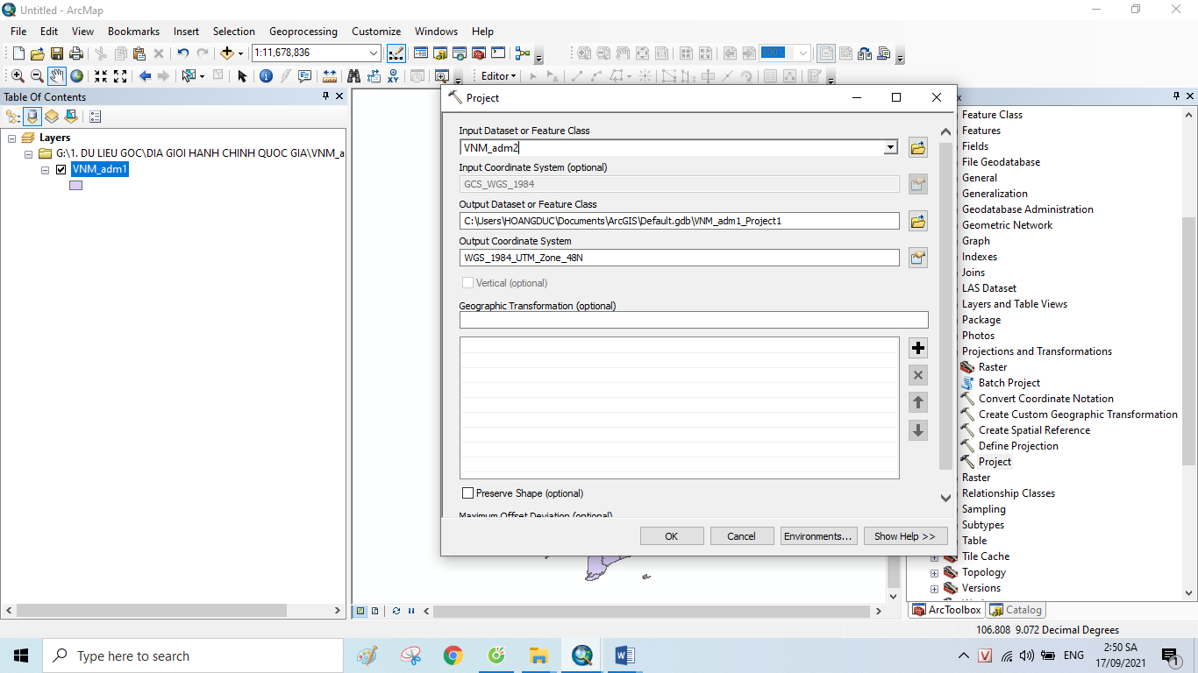Viewport: 1198px width, 673px height.
Task: Click the Go To XY tool
Action: tap(393, 76)
